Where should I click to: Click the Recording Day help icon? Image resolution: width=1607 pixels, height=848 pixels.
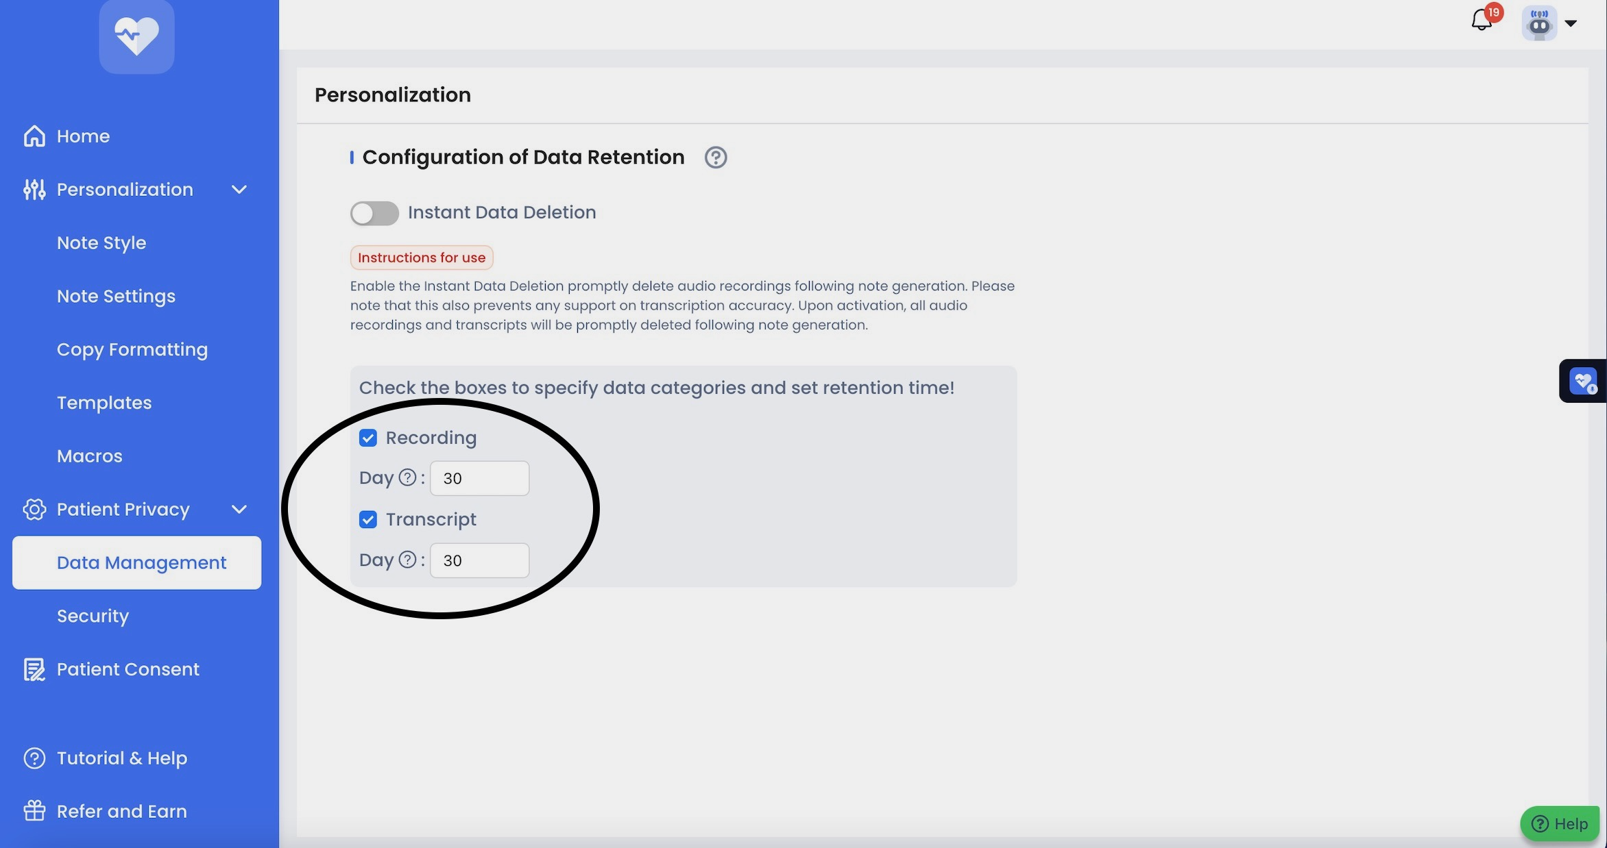click(x=407, y=477)
